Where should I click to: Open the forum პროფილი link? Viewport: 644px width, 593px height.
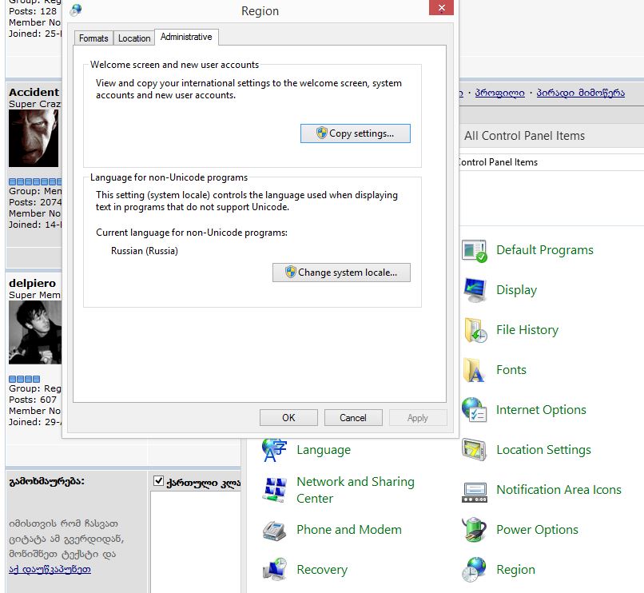point(499,93)
